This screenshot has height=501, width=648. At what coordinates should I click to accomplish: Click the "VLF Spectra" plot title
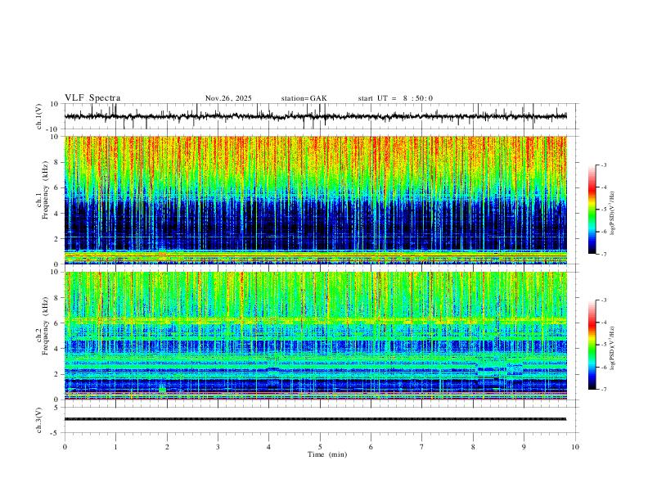92,98
